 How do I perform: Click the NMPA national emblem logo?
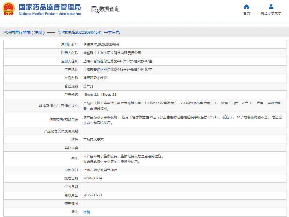coord(9,9)
